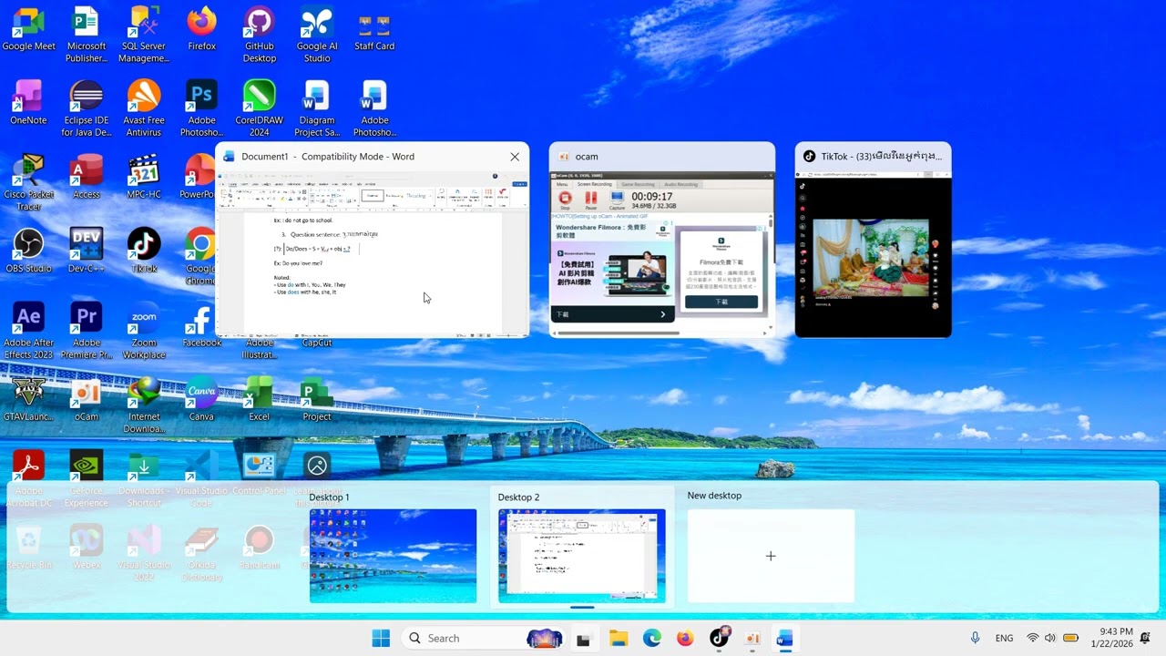Click the GitHub Desktop icon
Screen dimensions: 1166x656
pyautogui.click(x=259, y=35)
